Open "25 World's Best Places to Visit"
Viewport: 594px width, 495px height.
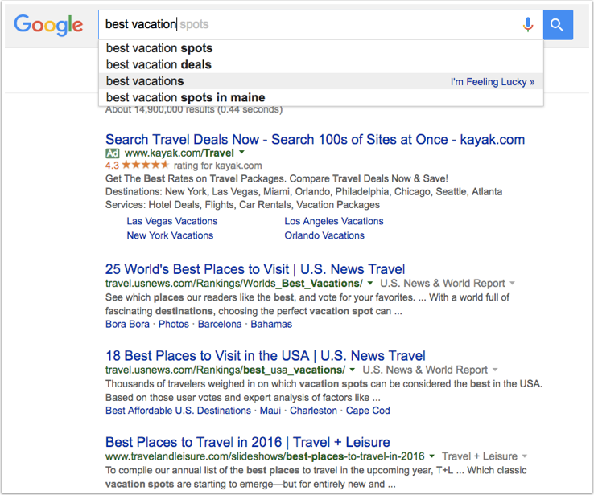click(255, 269)
